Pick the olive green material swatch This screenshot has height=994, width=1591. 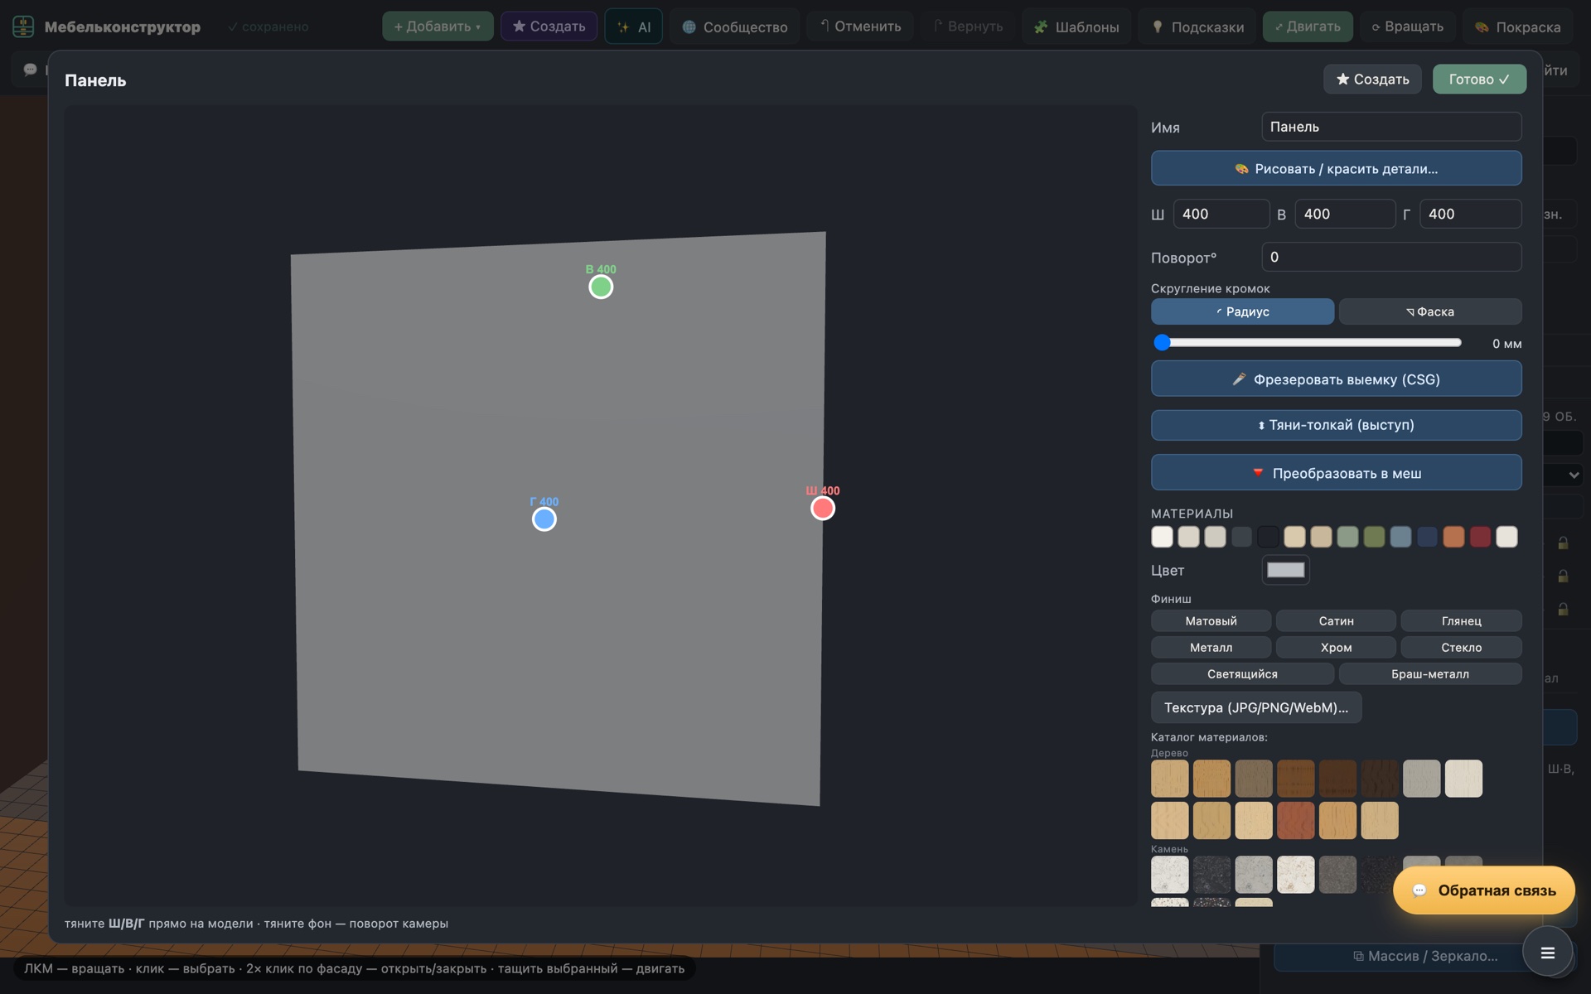tap(1374, 537)
